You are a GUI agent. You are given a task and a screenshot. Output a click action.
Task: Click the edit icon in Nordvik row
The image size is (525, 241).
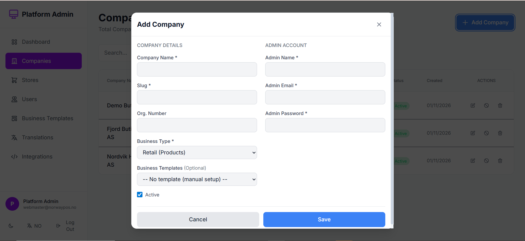pos(472,161)
